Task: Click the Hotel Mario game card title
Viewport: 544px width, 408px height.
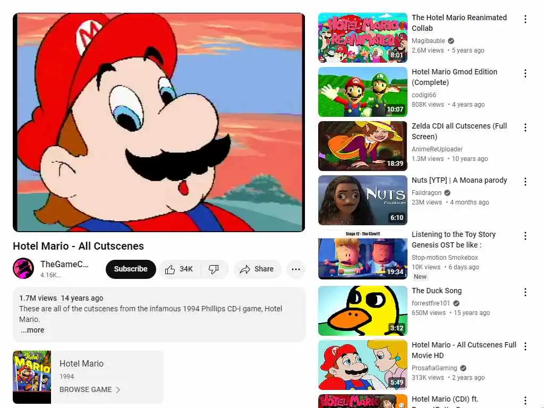Action: pyautogui.click(x=81, y=363)
